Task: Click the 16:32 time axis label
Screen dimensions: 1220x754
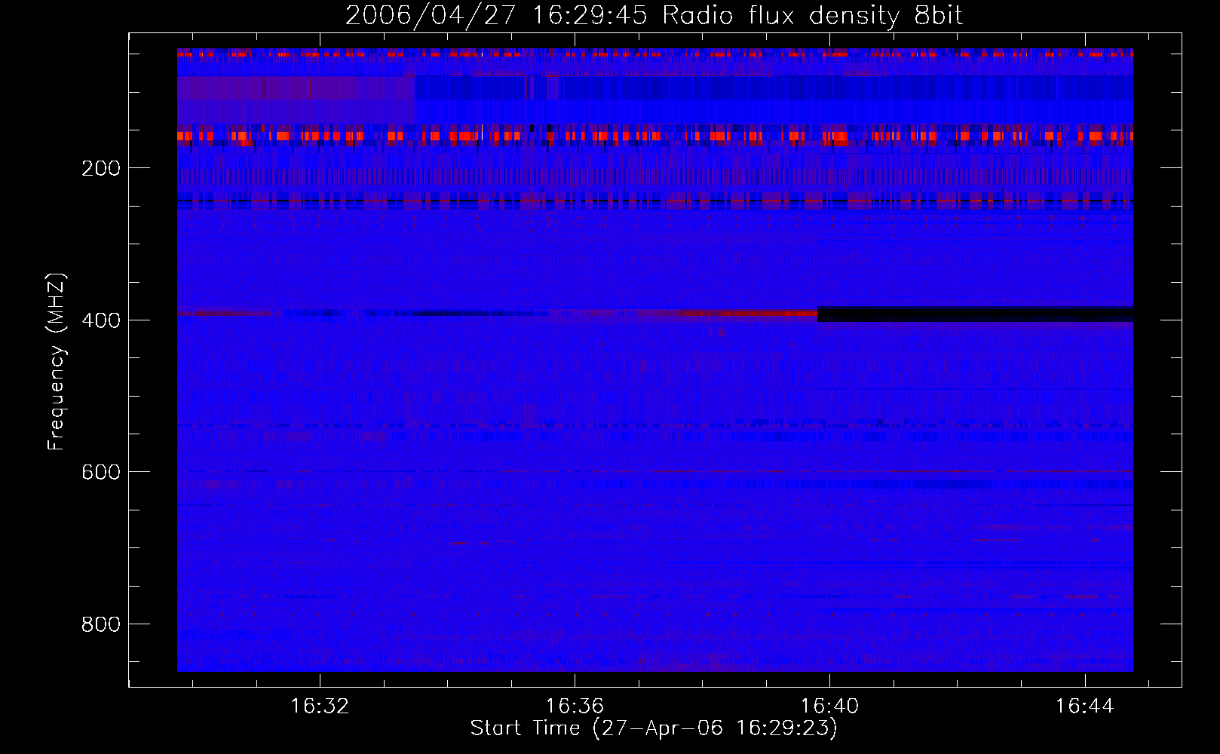Action: click(320, 706)
